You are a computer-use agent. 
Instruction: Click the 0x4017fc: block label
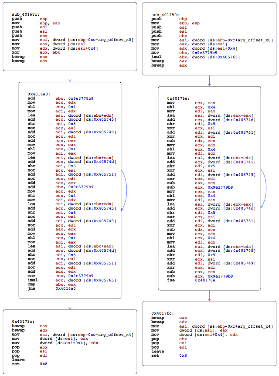click(163, 313)
